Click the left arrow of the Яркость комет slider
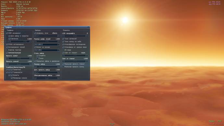This screenshot has height=126, width=224. tap(7, 58)
